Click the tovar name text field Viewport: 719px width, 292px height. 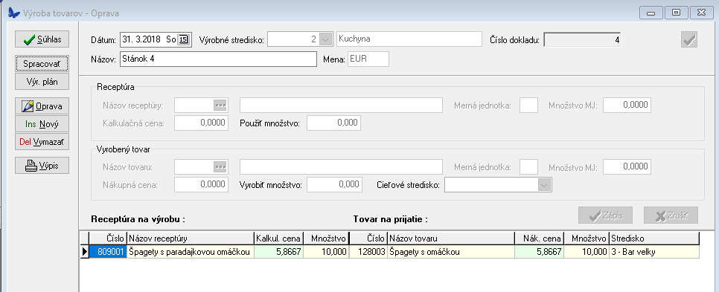click(341, 167)
